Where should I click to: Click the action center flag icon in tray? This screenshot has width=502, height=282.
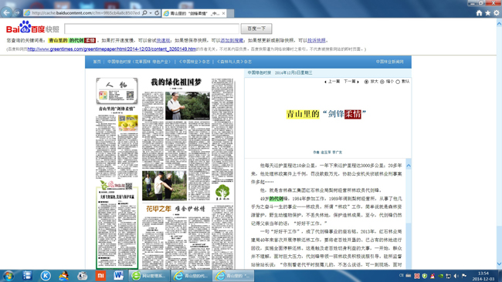(x=464, y=276)
